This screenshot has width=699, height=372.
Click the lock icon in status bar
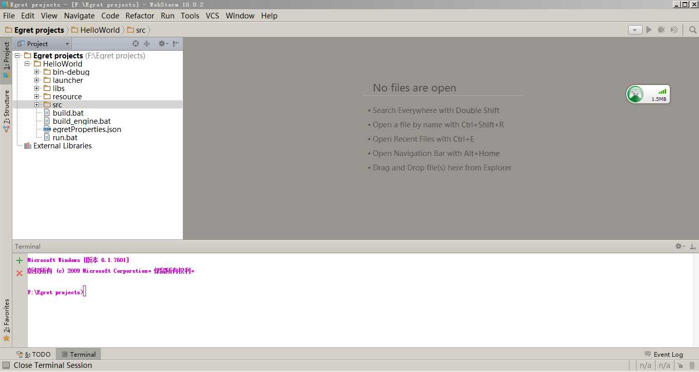[x=680, y=365]
